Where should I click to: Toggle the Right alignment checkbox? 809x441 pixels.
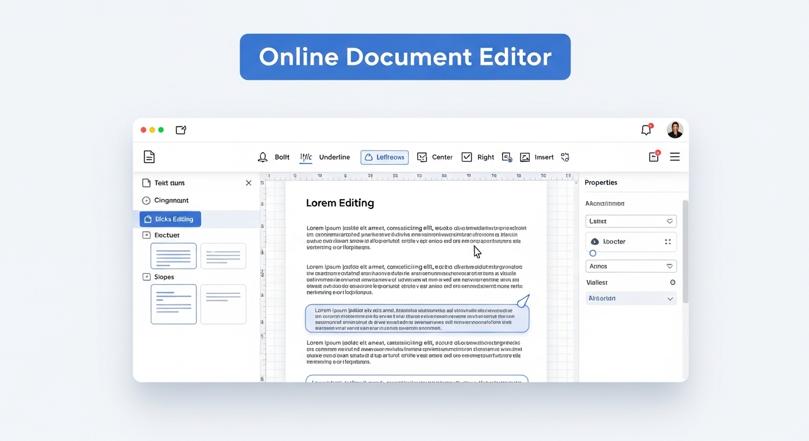click(467, 157)
